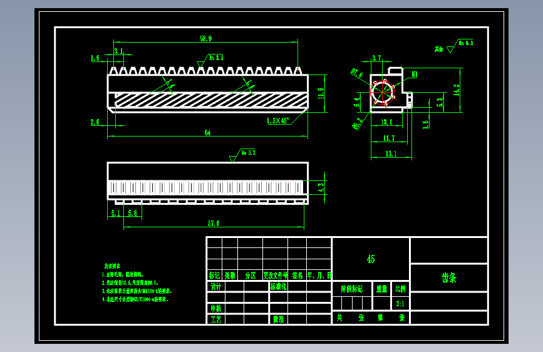Screen dimensions: 543x352
Task: Select the 10.1 width dimension
Action: click(x=386, y=122)
